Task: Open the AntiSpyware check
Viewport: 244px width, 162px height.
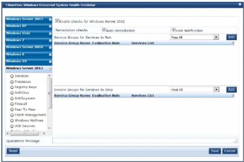Action: click(x=25, y=98)
